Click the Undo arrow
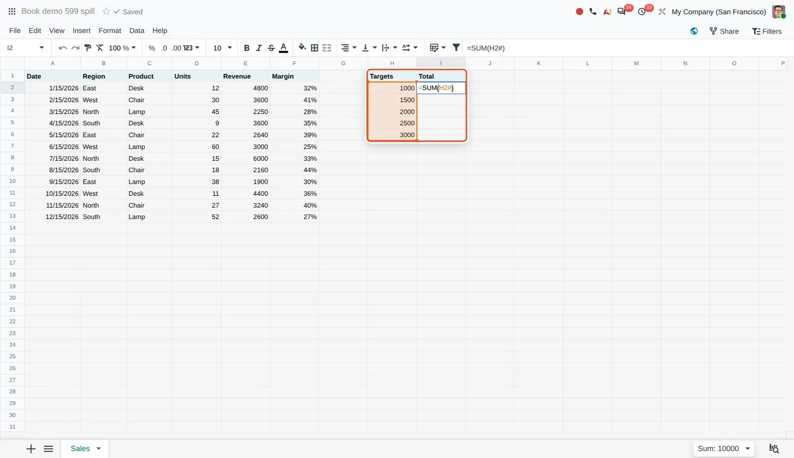Image resolution: width=794 pixels, height=458 pixels. coord(63,48)
